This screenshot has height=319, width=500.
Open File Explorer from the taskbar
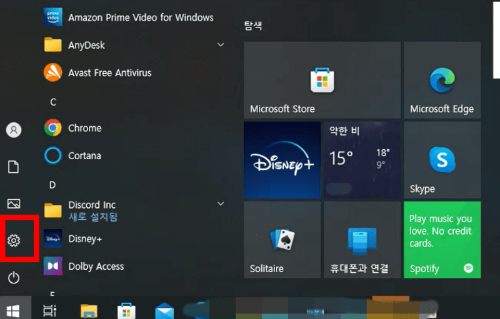89,311
